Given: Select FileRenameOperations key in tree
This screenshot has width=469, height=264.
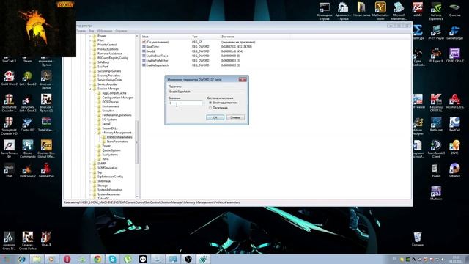Looking at the screenshot, I should (x=117, y=115).
